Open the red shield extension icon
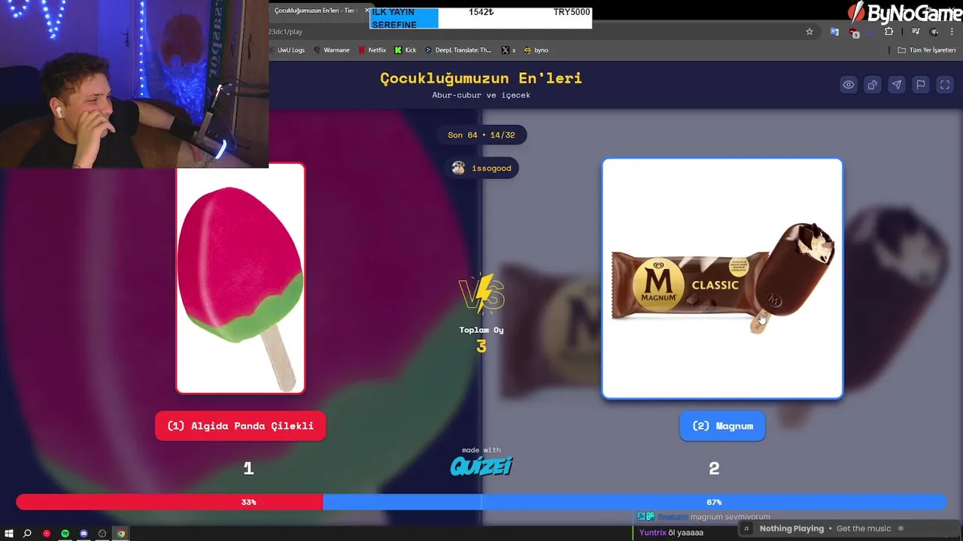The height and width of the screenshot is (541, 963). 854,32
